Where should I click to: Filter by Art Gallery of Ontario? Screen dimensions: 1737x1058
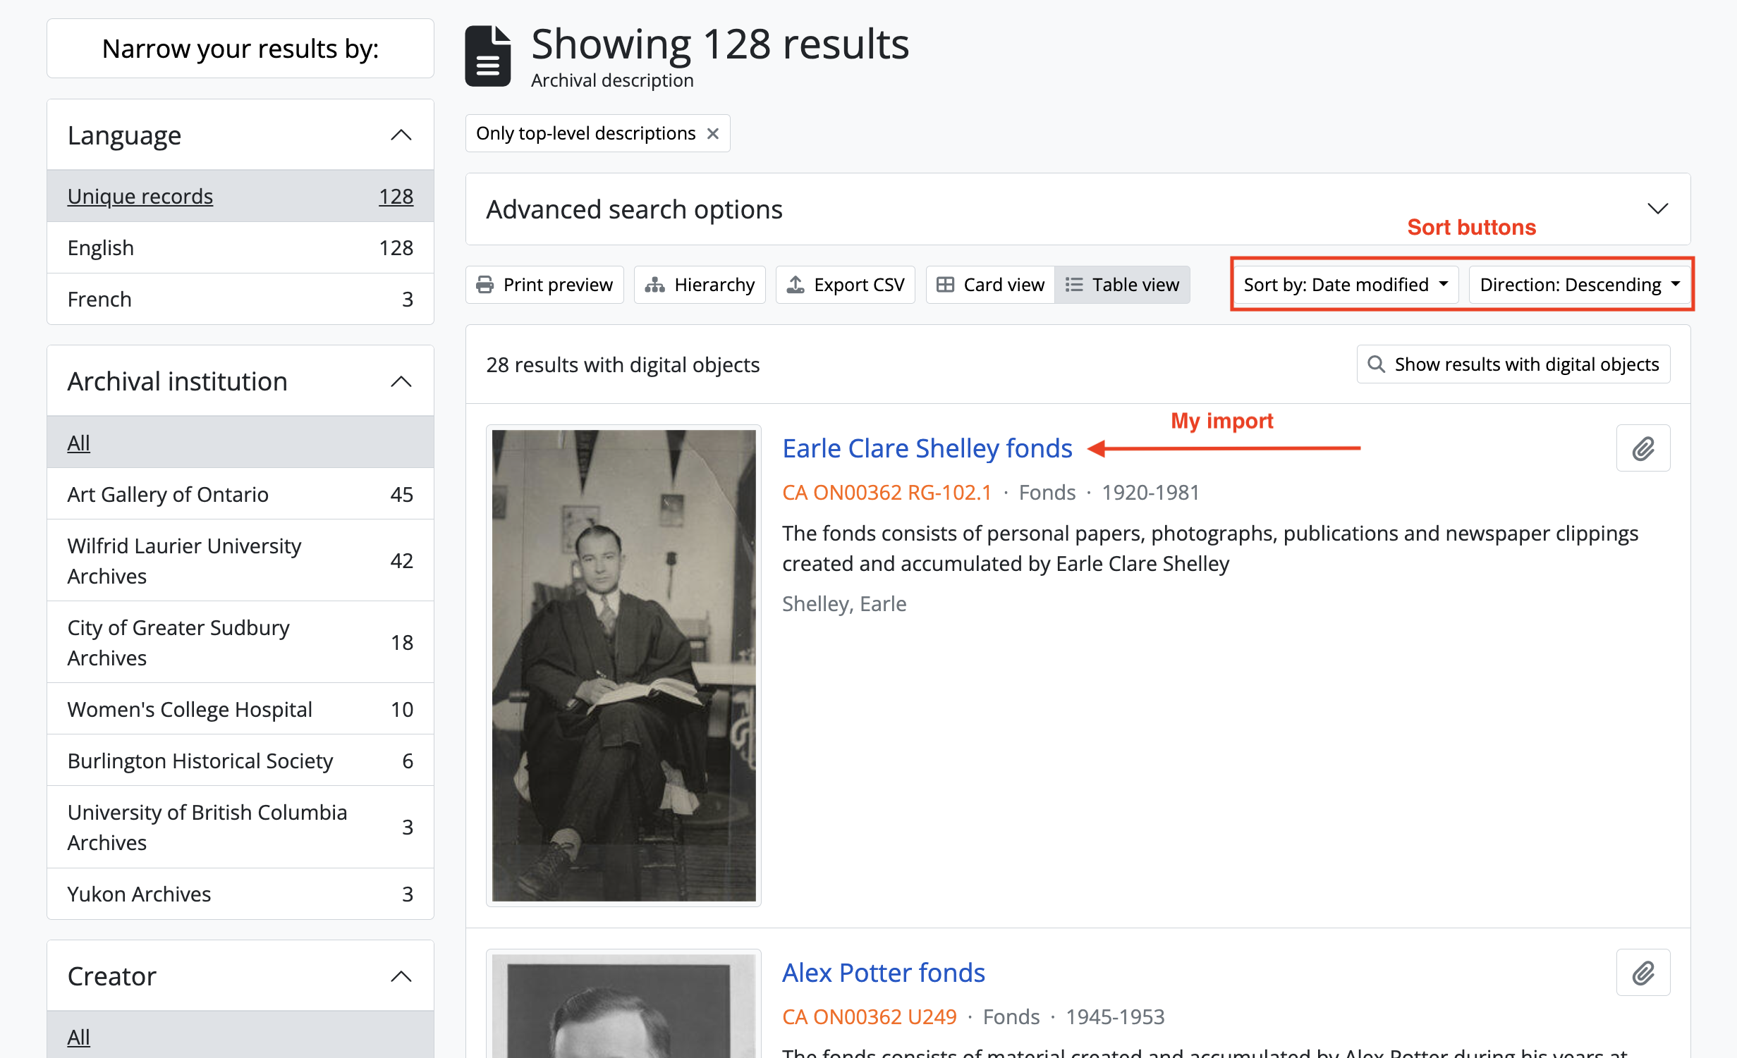(168, 494)
